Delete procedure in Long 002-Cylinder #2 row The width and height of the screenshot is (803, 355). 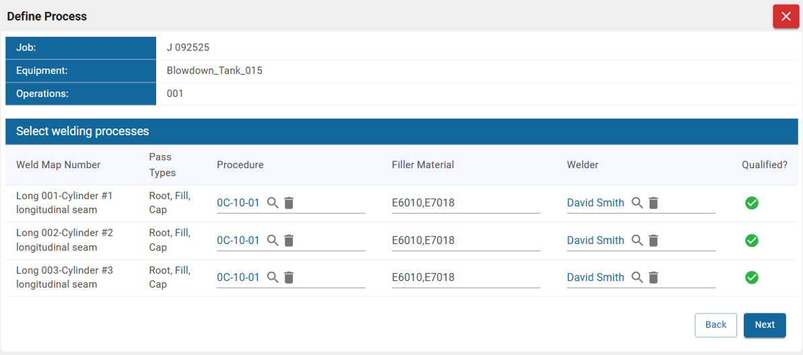click(x=289, y=240)
